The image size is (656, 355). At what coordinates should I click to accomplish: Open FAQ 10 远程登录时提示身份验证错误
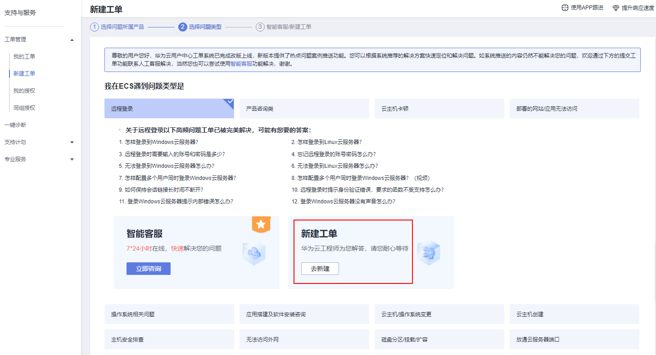[x=367, y=190]
